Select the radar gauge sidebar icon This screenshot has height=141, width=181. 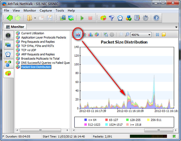(x=8, y=35)
